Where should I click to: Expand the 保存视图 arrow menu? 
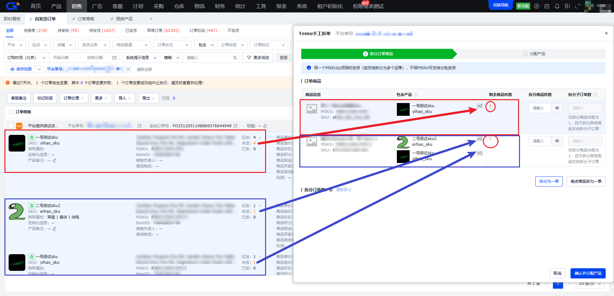point(39,69)
